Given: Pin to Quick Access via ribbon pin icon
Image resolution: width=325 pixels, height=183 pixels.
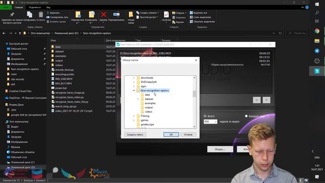Looking at the screenshot, I should 12,15.
